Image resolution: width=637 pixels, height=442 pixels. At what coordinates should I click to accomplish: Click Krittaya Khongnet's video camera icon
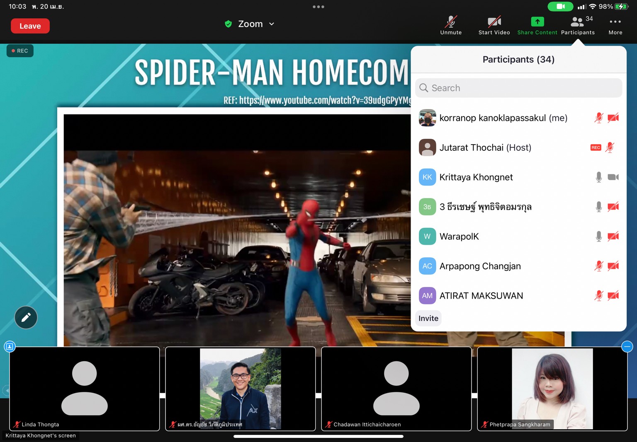coord(613,177)
